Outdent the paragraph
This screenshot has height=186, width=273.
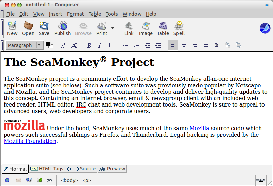147,45
